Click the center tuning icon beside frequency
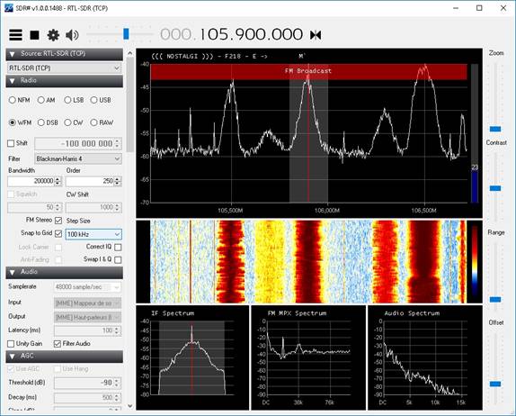Viewport: 516px width, 416px height. (x=316, y=35)
